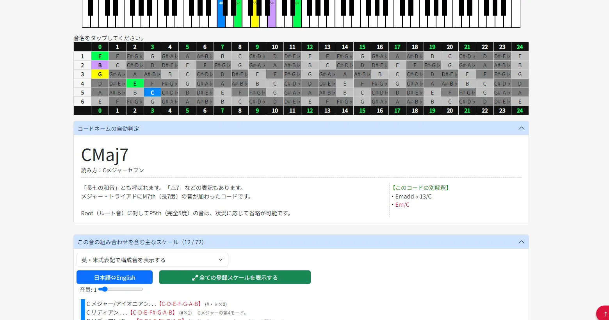Select fret number 12 in top header
Image resolution: width=609 pixels, height=320 pixels.
[310, 47]
